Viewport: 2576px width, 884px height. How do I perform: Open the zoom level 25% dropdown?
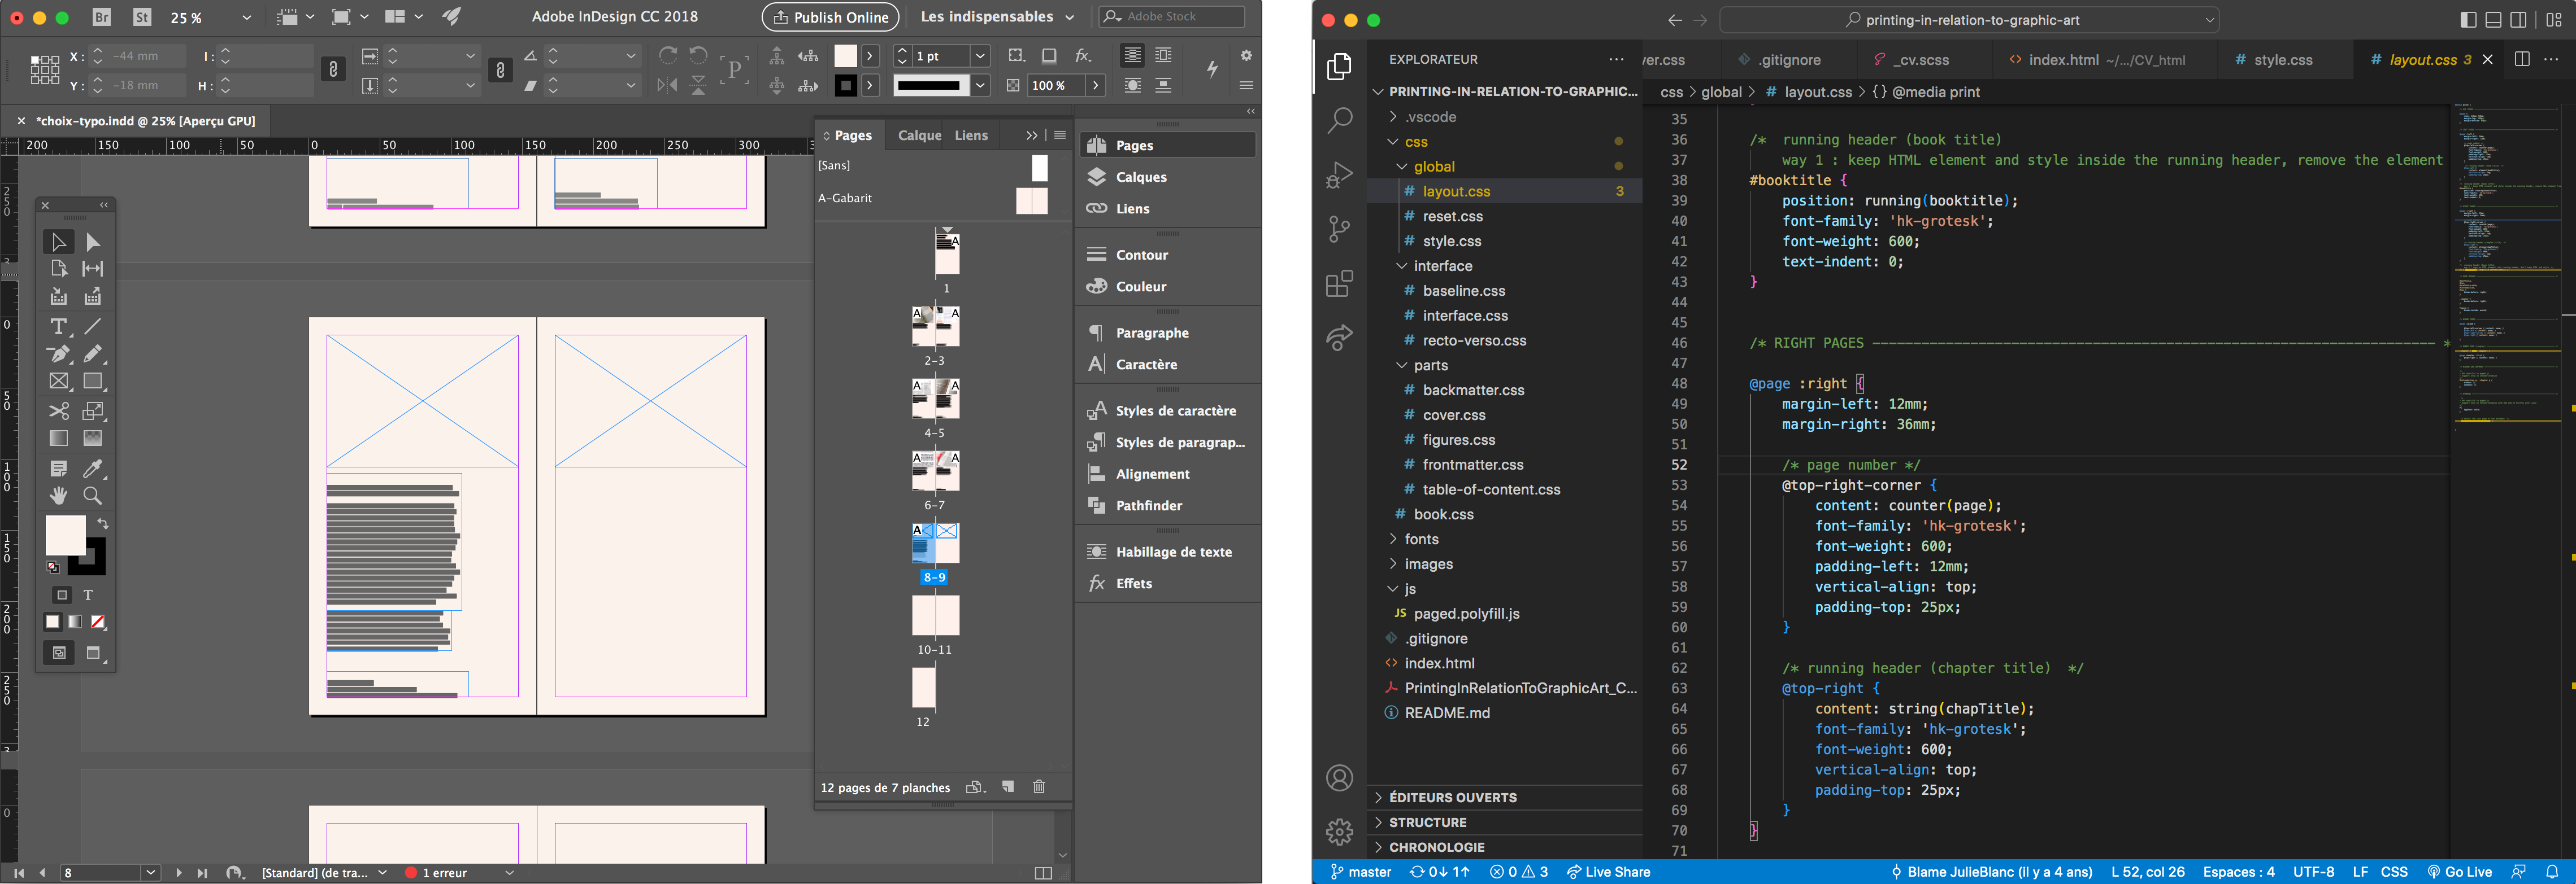246,17
